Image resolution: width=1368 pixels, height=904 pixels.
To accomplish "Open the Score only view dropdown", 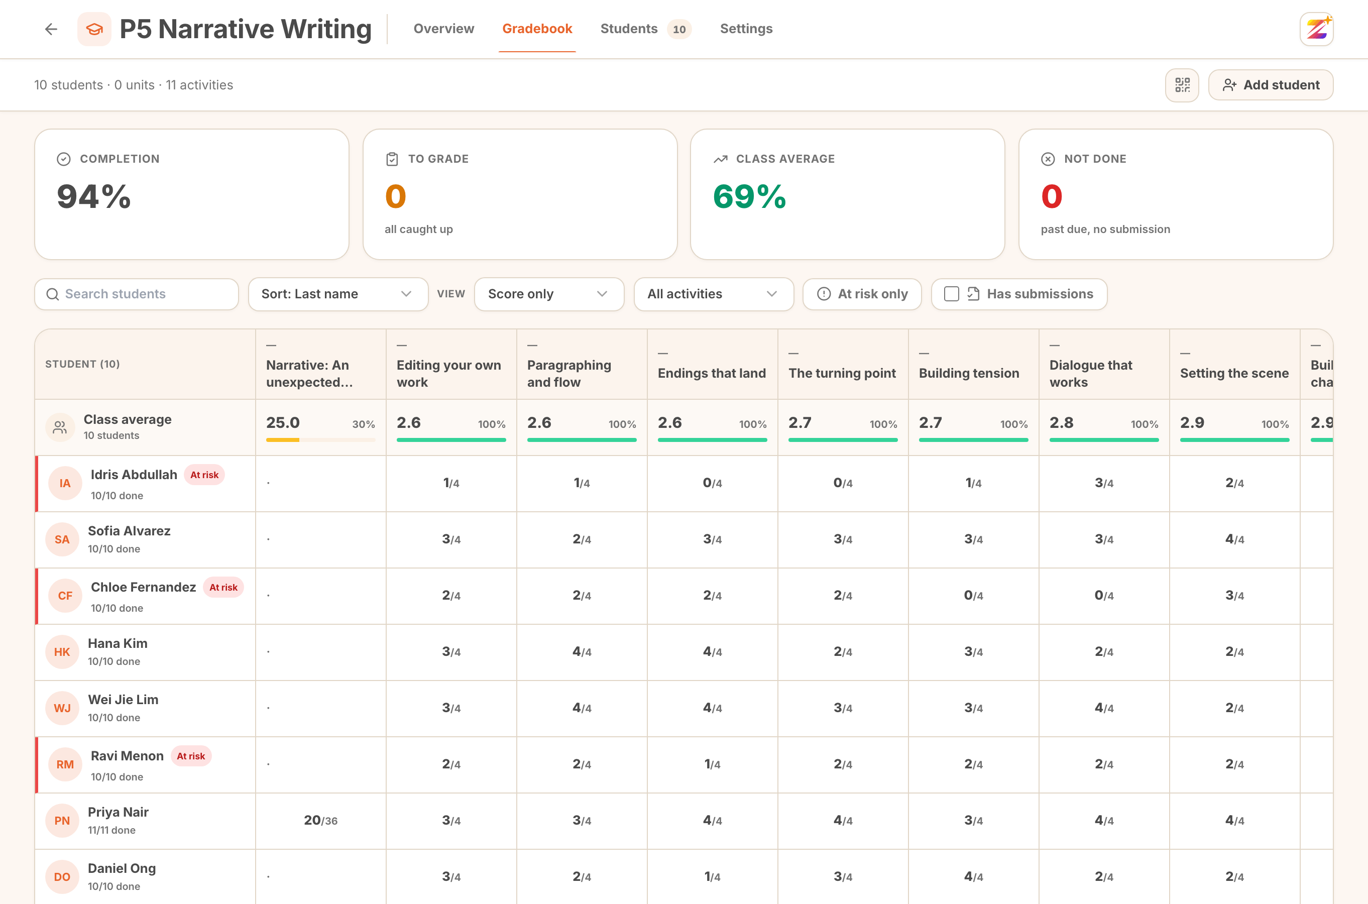I will click(549, 294).
